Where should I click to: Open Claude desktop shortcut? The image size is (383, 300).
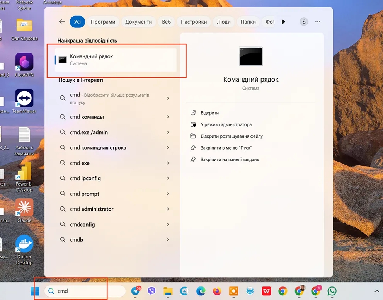[24, 210]
